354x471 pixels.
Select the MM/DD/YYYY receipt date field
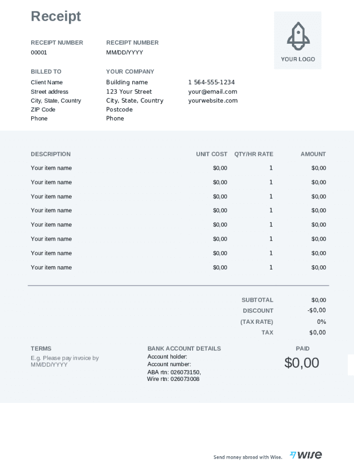pos(125,52)
